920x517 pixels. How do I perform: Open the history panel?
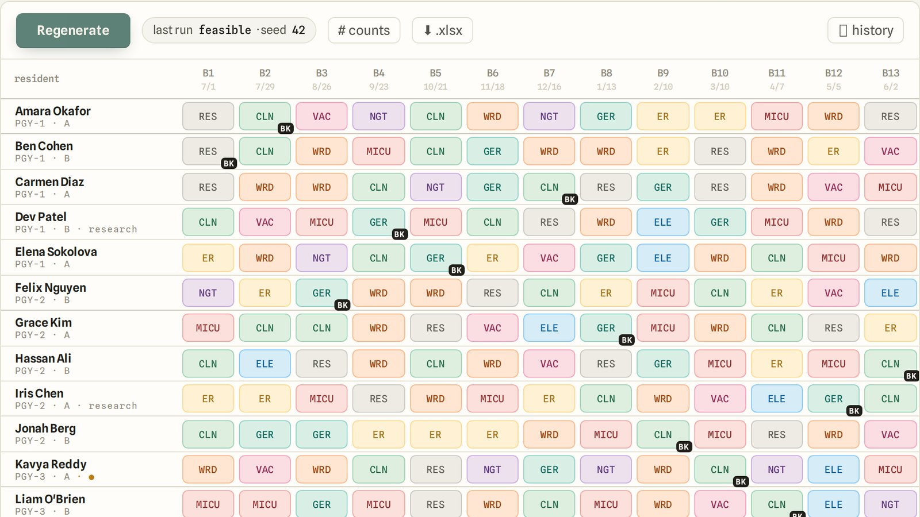coord(865,30)
